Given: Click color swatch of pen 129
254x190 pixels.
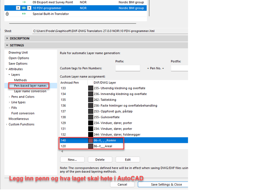Looking at the screenshot, I should pyautogui.click(x=90, y=123).
